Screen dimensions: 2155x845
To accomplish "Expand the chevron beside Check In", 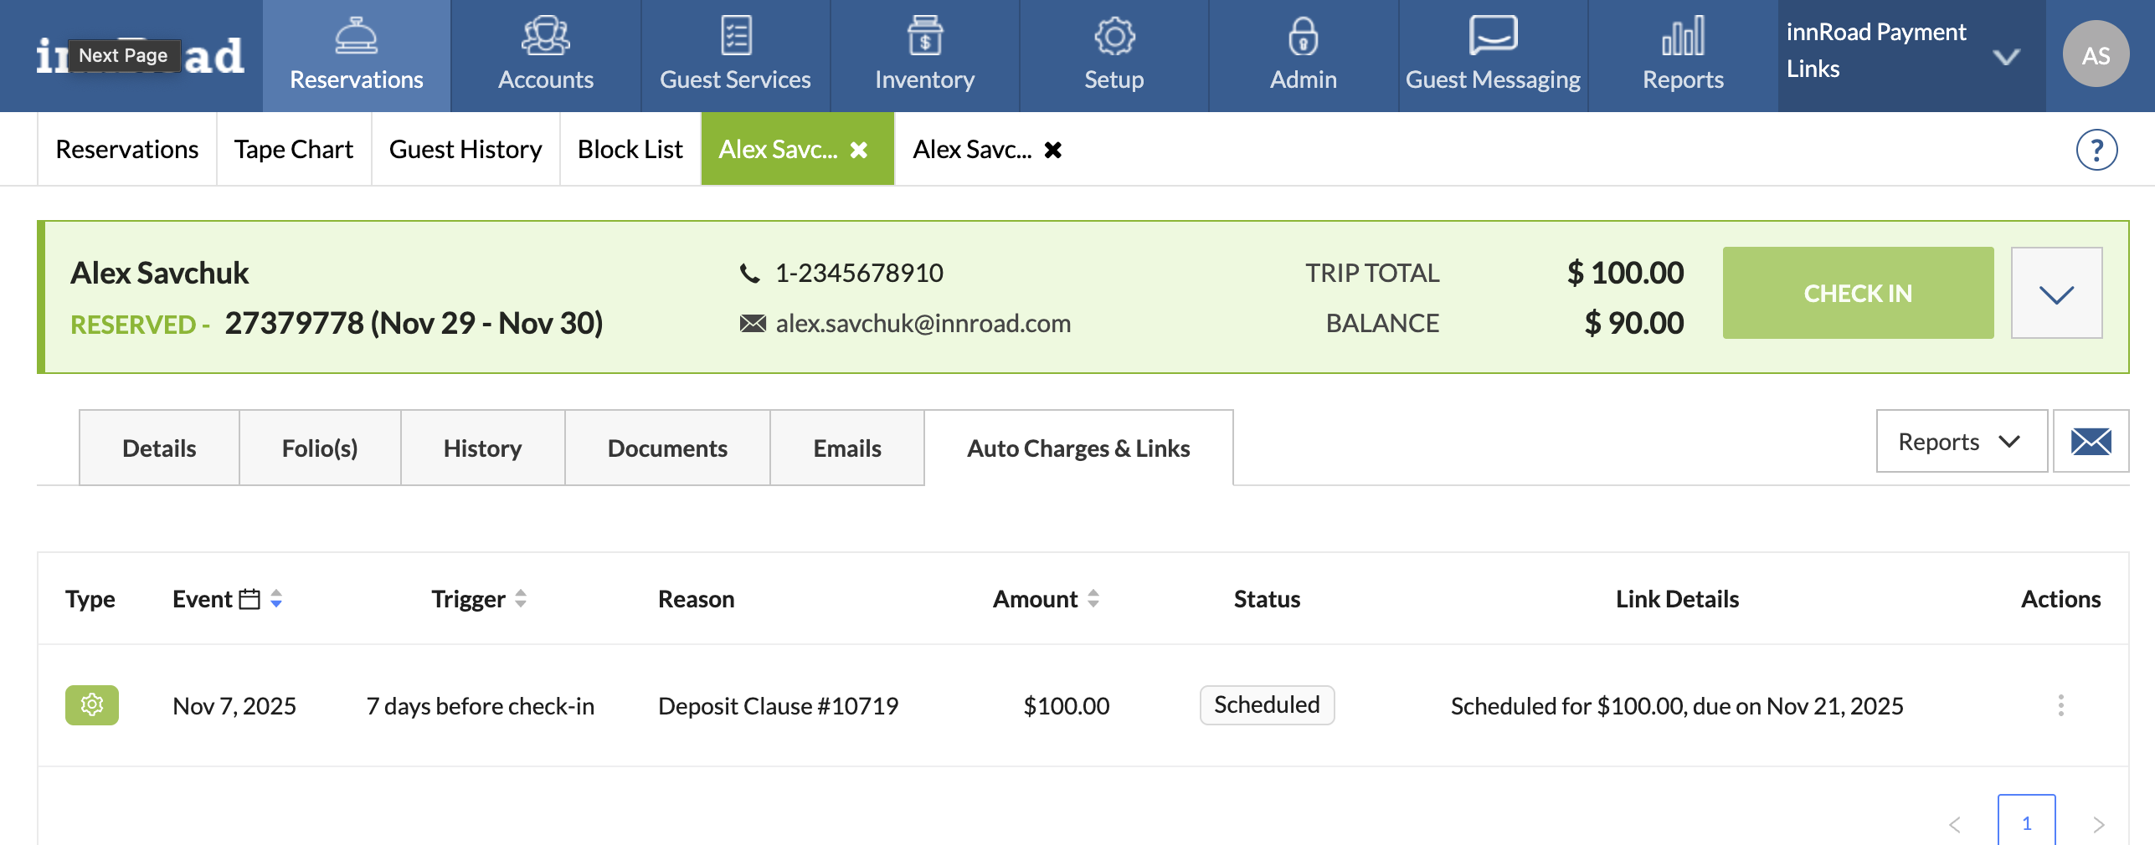I will tap(2056, 294).
